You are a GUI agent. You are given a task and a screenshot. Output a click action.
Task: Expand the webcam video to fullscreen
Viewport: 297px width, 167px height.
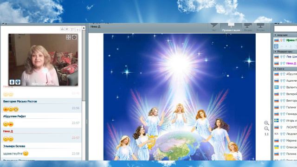point(68,37)
